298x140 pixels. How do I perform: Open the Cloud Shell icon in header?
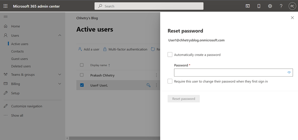click(248, 6)
